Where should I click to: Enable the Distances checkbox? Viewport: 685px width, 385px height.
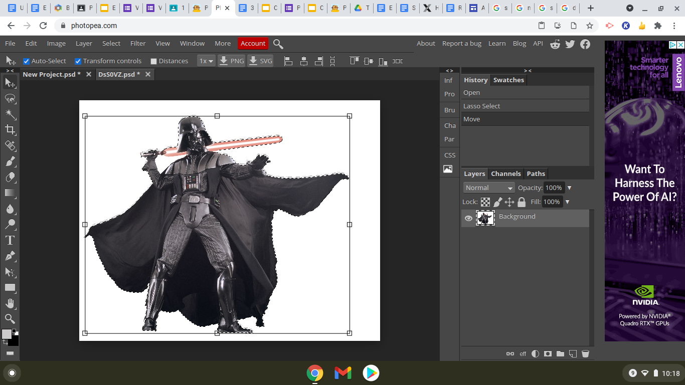pyautogui.click(x=154, y=61)
